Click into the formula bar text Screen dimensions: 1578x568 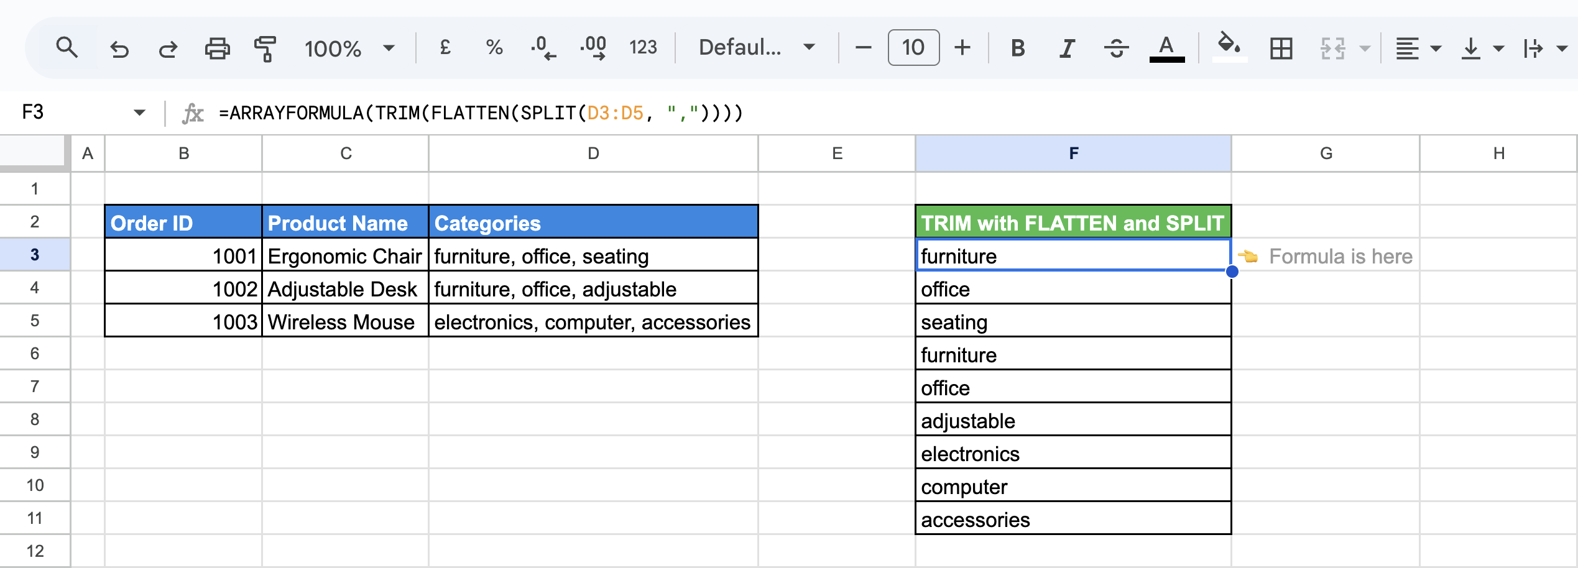481,113
